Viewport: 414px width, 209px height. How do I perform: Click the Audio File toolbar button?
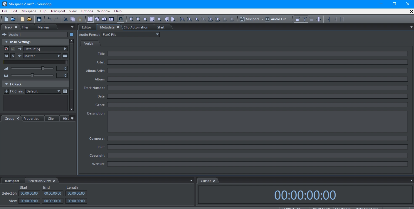(277, 19)
